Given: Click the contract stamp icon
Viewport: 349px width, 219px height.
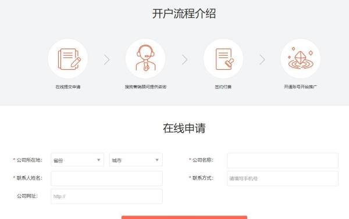Looking at the screenshot, I should point(223,59).
